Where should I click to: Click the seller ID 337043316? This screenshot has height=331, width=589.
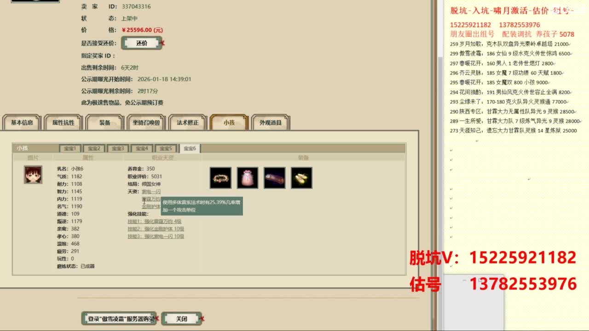coord(136,6)
